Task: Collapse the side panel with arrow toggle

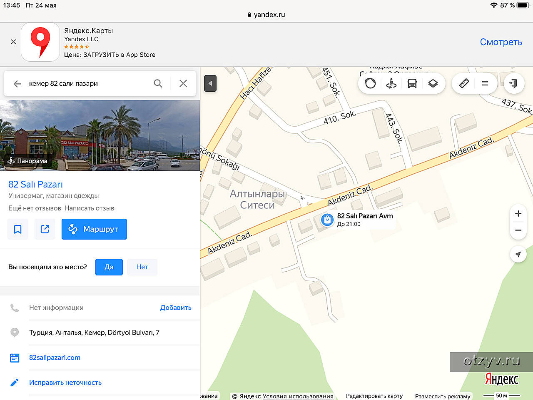Action: click(x=210, y=83)
